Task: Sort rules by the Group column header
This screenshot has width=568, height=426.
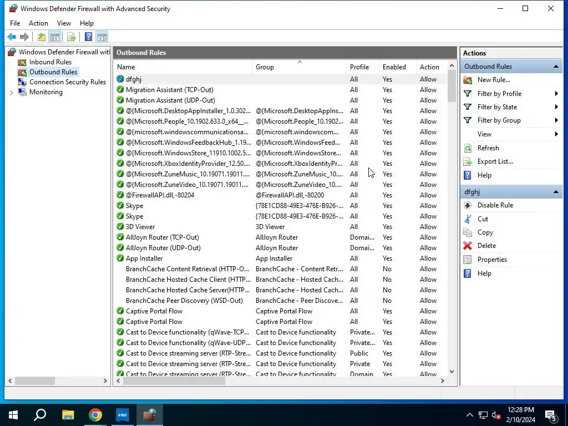Action: [x=299, y=67]
